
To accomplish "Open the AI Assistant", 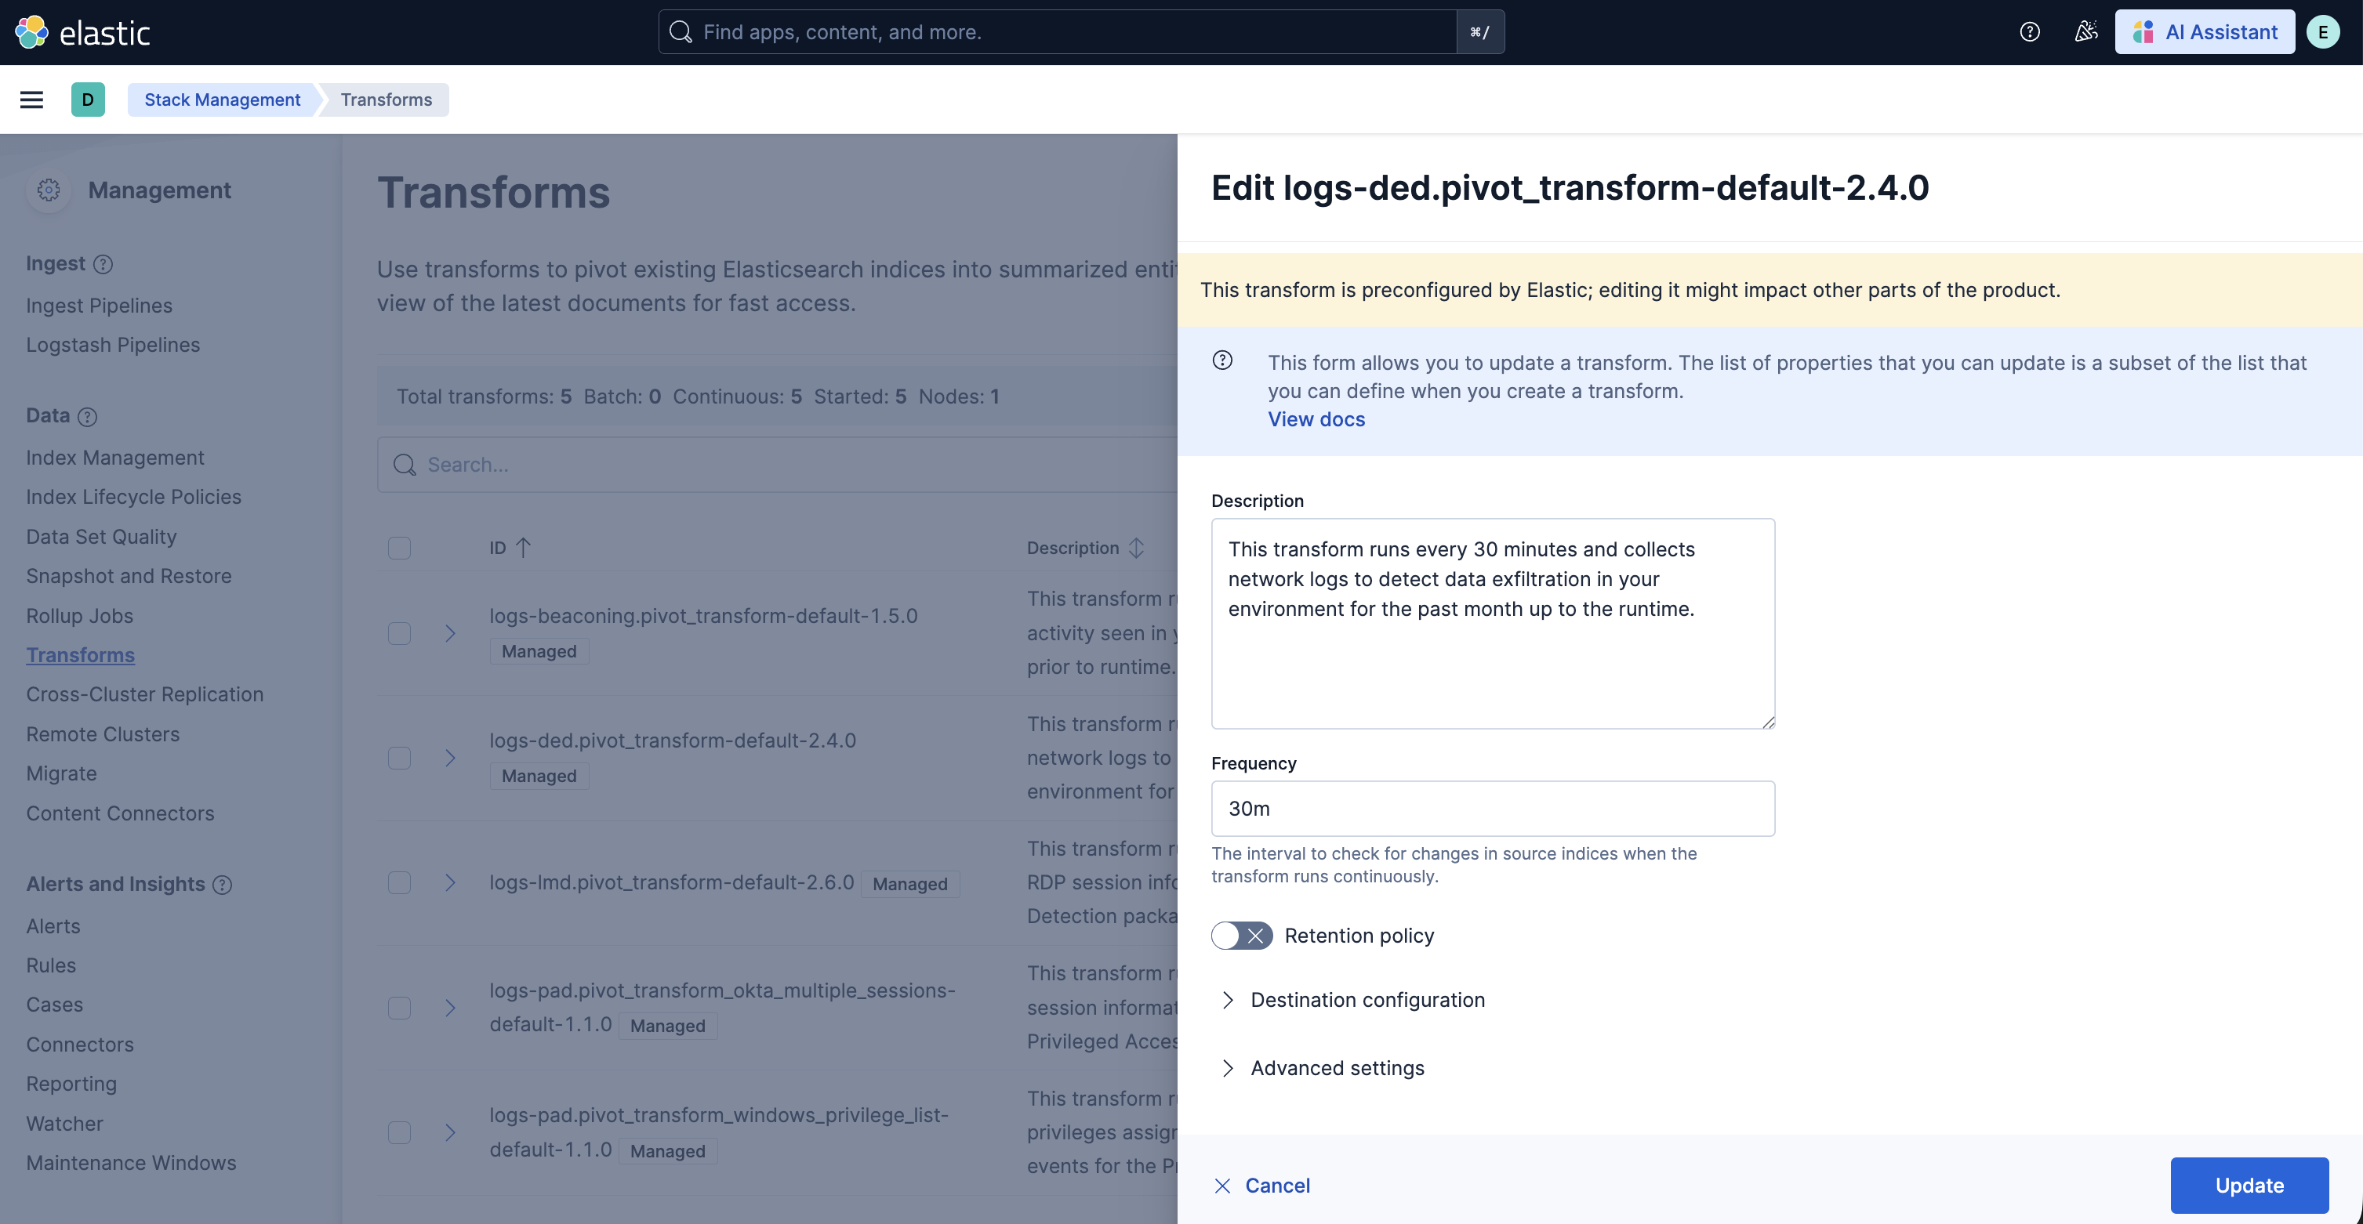I will point(2205,31).
